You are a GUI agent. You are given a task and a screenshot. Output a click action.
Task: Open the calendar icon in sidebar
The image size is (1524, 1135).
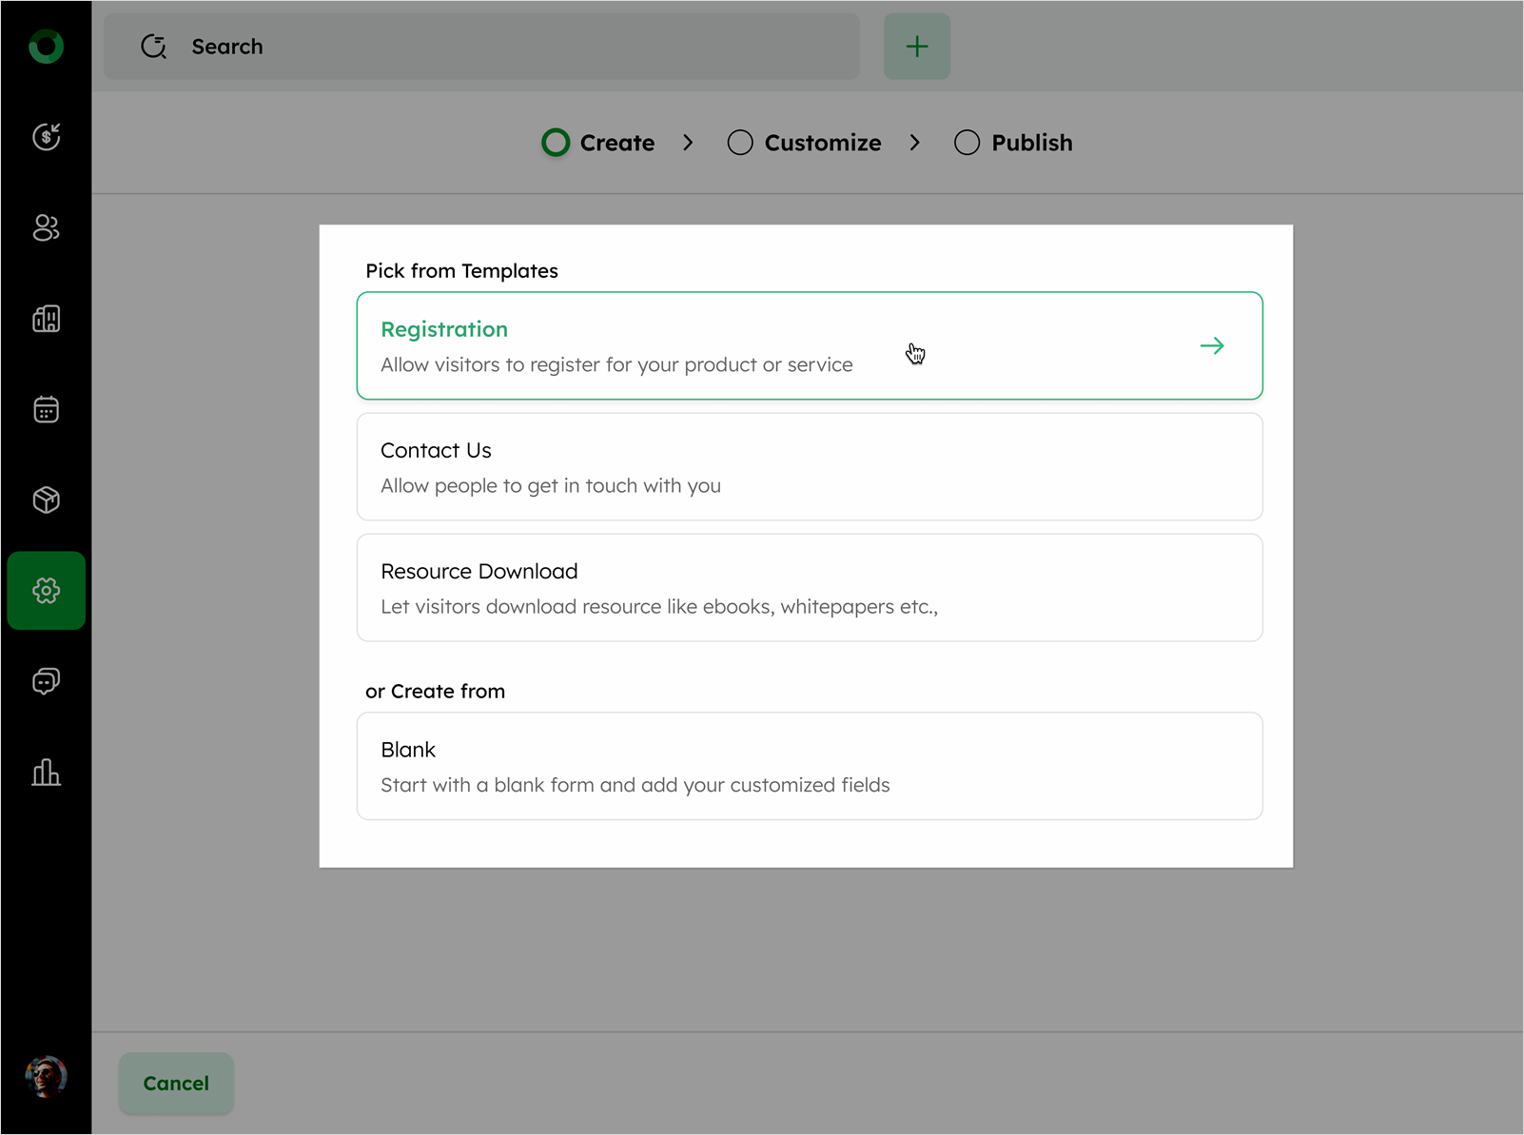coord(46,409)
